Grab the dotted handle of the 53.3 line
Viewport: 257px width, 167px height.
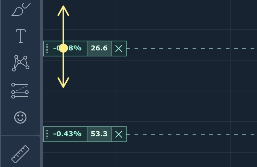tap(47, 134)
